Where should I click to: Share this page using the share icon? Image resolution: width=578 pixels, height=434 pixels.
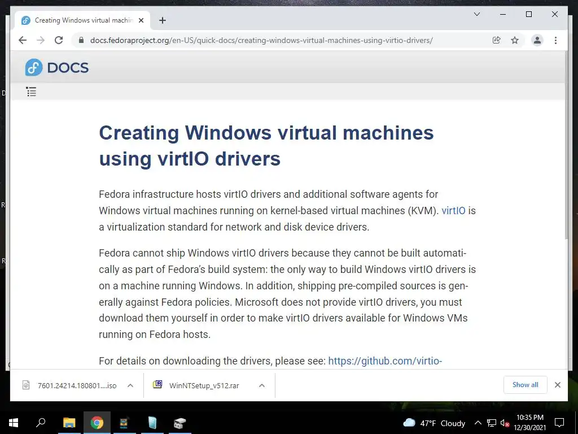pyautogui.click(x=497, y=40)
